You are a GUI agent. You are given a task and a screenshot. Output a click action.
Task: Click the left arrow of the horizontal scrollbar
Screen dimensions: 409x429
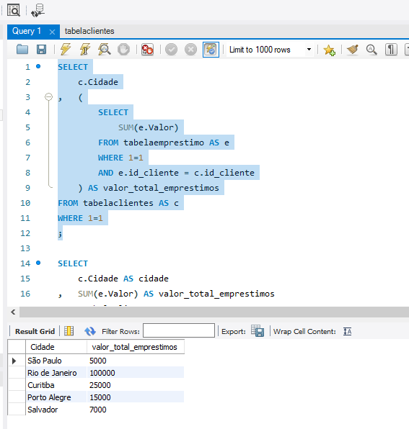(x=13, y=312)
